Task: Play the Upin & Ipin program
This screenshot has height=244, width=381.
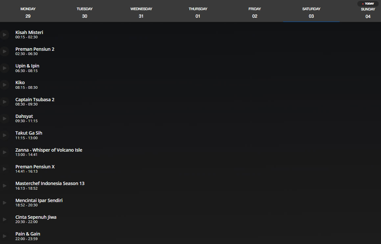Action: (4, 68)
